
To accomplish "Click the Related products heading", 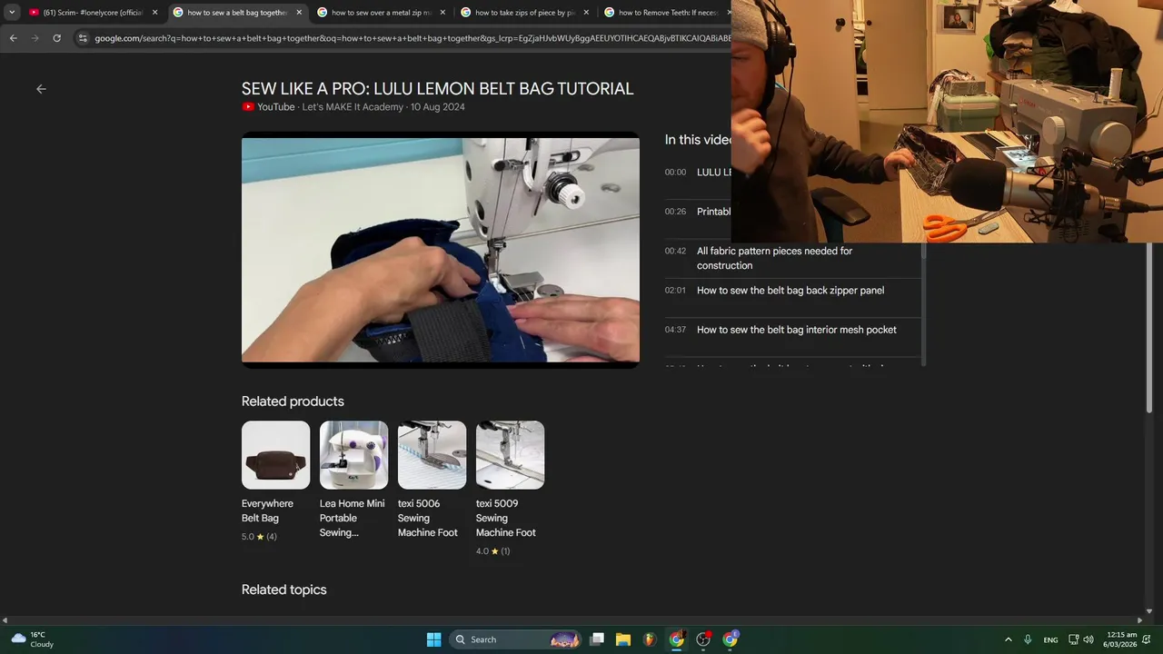I will pyautogui.click(x=293, y=401).
